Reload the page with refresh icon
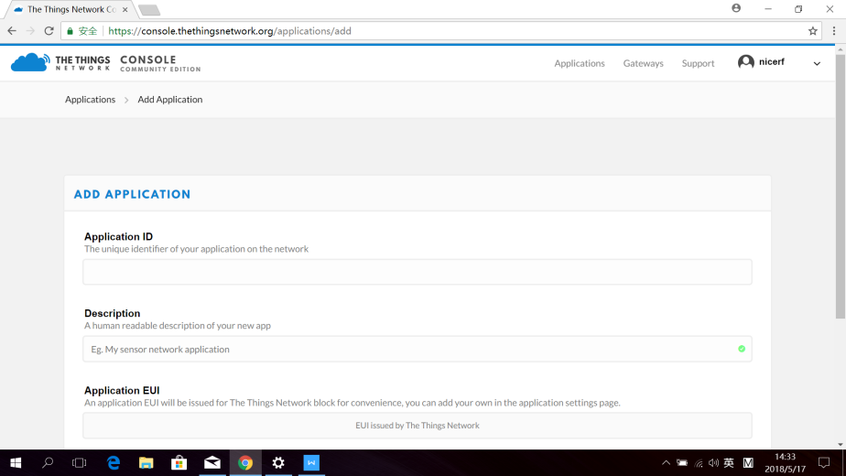Screen dimensions: 846x476 [x=49, y=31]
